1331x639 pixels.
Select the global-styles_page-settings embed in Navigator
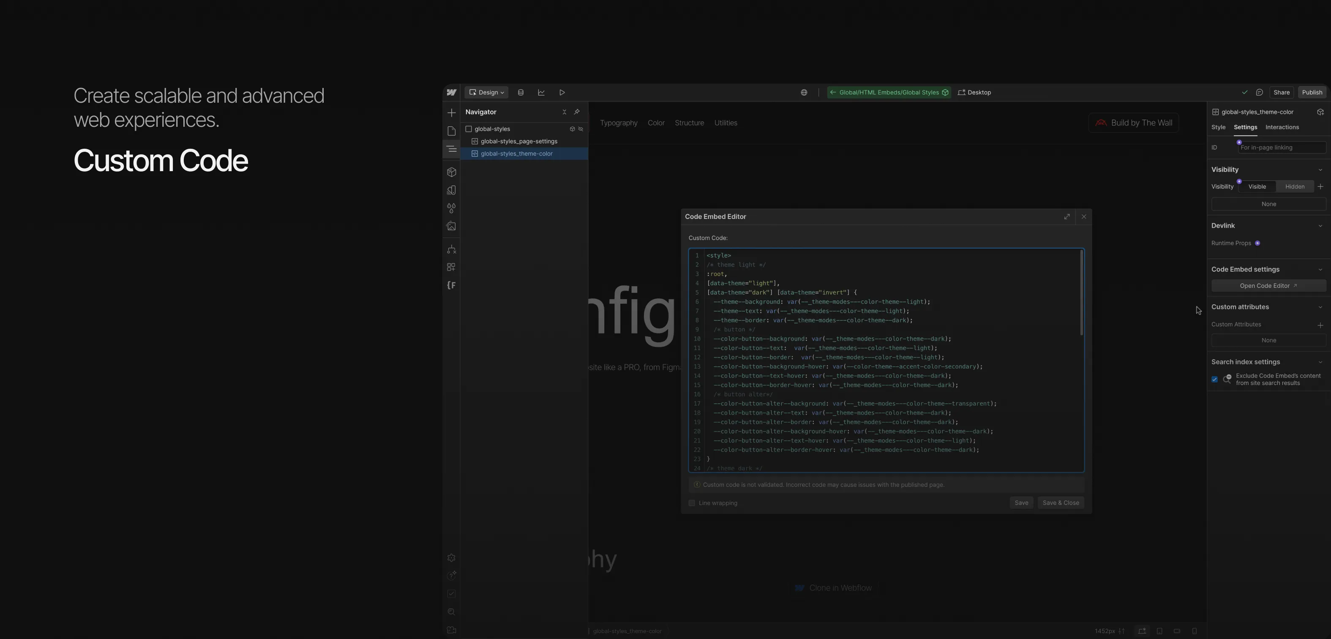(519, 141)
